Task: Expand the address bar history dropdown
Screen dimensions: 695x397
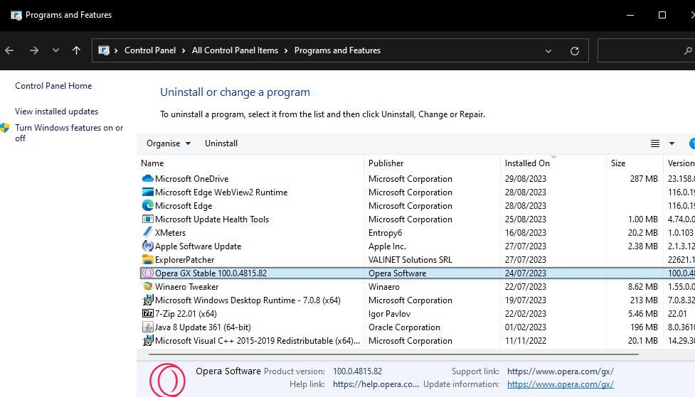Action: click(x=548, y=51)
